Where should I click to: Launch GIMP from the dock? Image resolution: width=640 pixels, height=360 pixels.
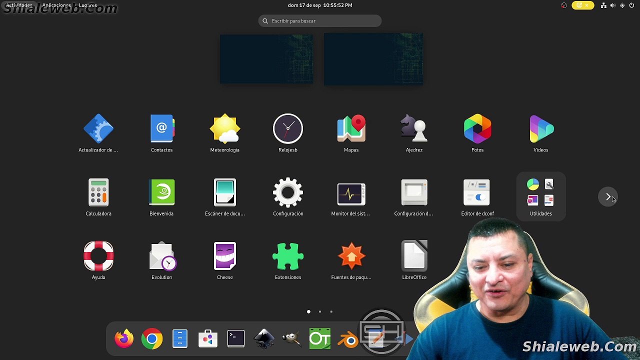(x=291, y=338)
